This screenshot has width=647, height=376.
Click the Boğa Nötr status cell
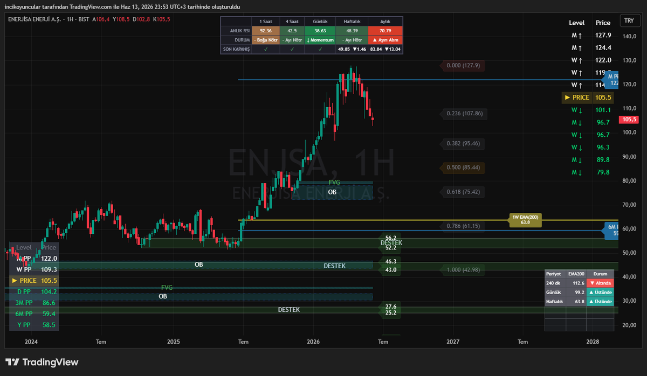(265, 40)
